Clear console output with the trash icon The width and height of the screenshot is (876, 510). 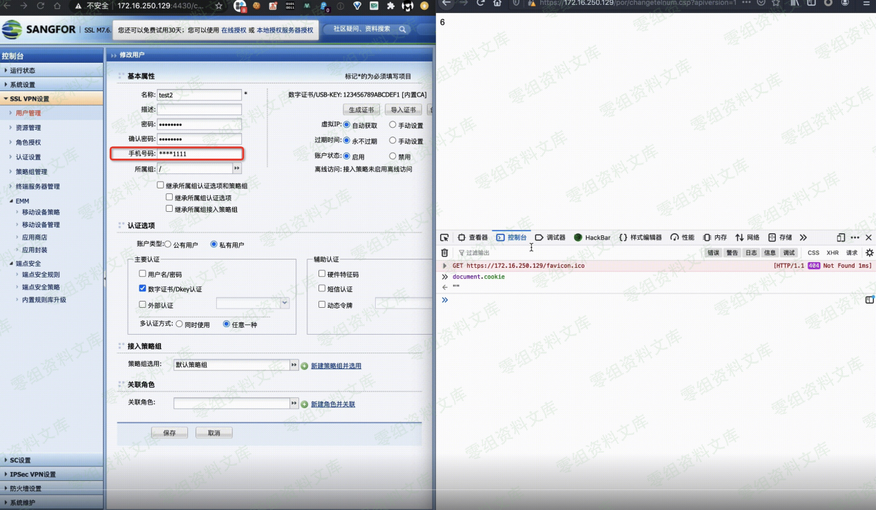pyautogui.click(x=444, y=253)
